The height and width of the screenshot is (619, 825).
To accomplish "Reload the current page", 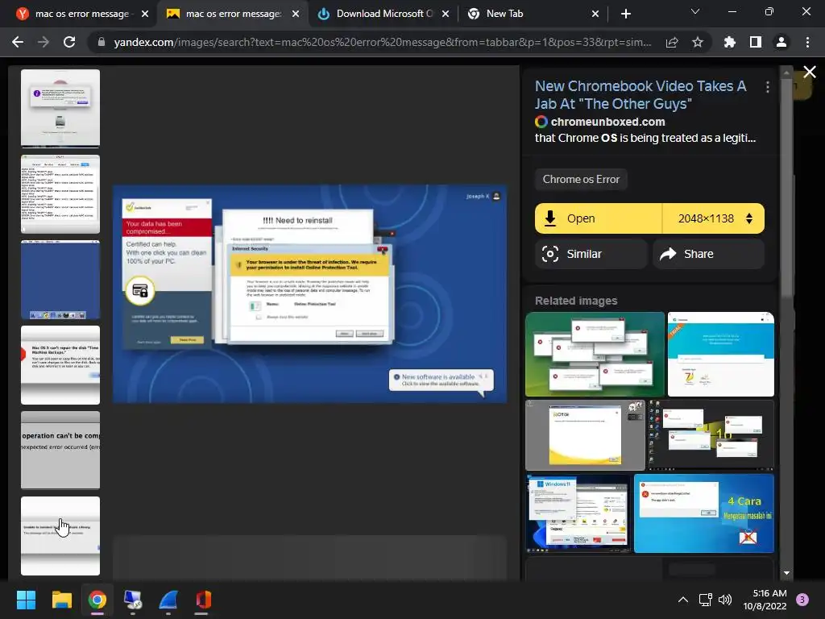I will tap(69, 42).
